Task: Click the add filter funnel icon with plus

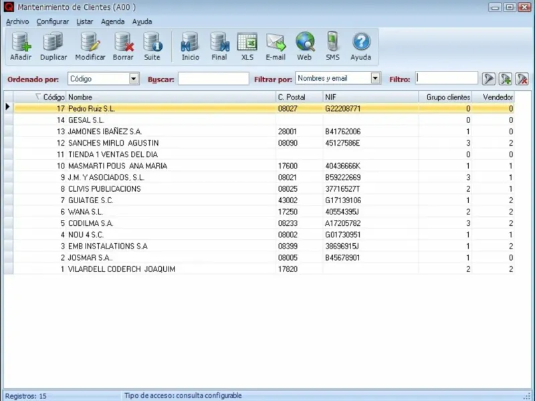Action: click(506, 79)
